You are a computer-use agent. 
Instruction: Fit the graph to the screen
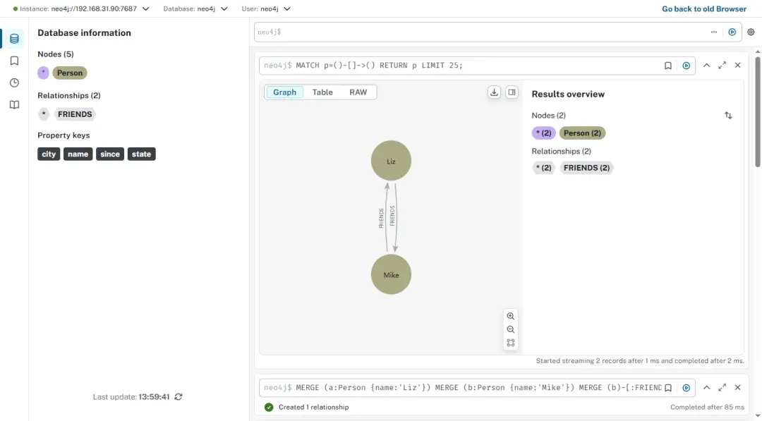[x=510, y=342]
